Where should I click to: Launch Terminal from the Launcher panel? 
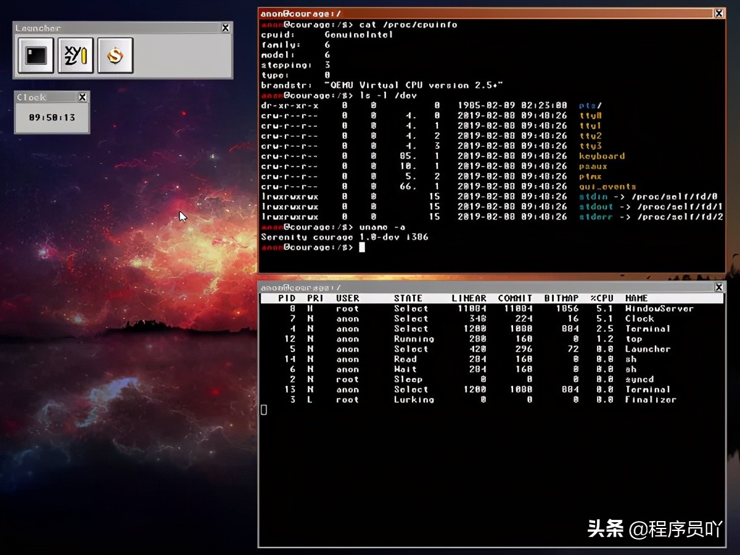point(36,55)
